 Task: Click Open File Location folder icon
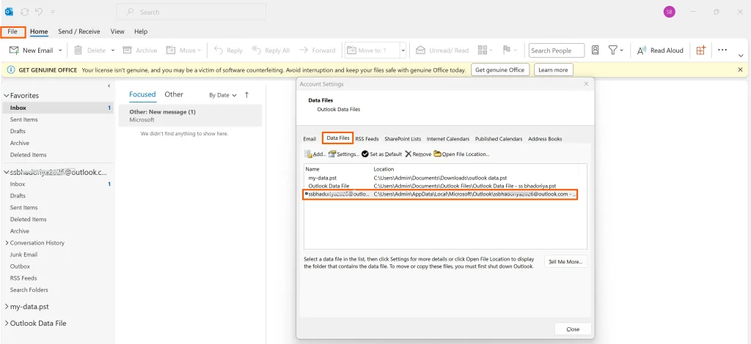437,154
